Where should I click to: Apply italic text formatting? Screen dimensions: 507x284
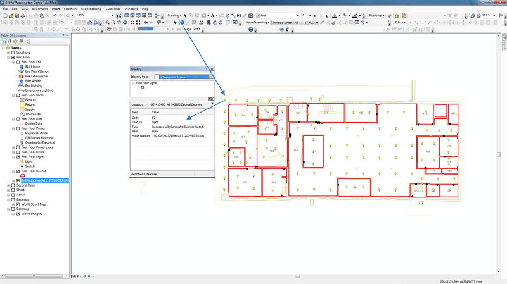coord(321,15)
